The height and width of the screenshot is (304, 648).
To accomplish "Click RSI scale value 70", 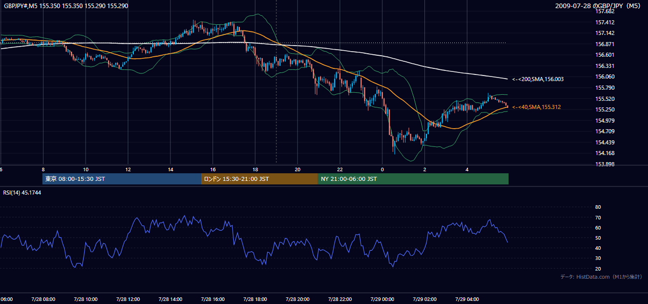I will point(598,217).
